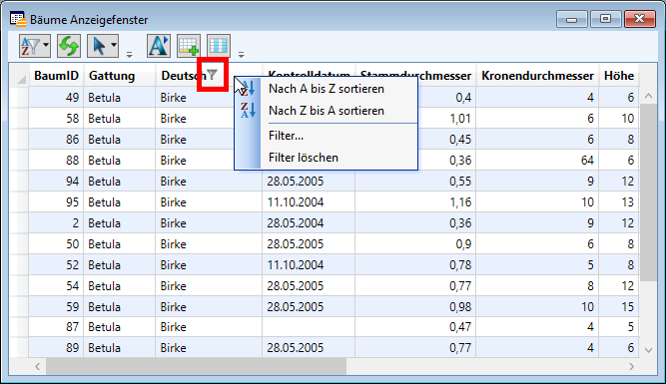Click Höhe value 15
Viewport: 666px width, 384px height.
(619, 307)
